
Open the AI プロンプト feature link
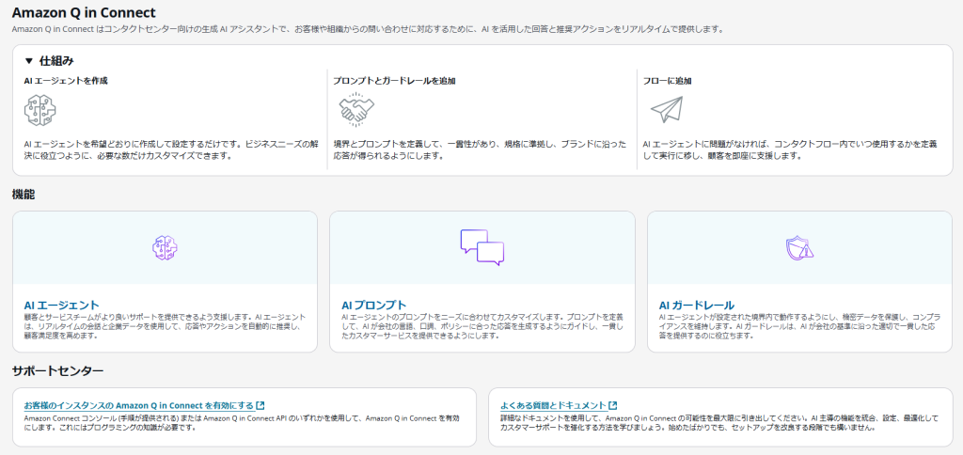click(374, 306)
